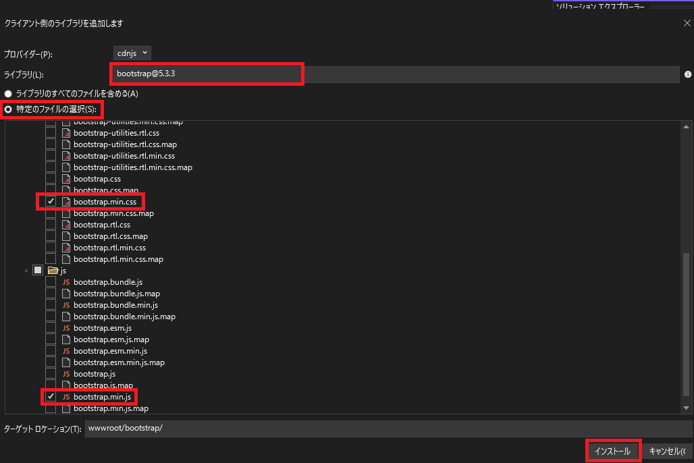The image size is (694, 463).
Task: Click the CSS icon of bootstrap.rtl.css
Action: 66,225
